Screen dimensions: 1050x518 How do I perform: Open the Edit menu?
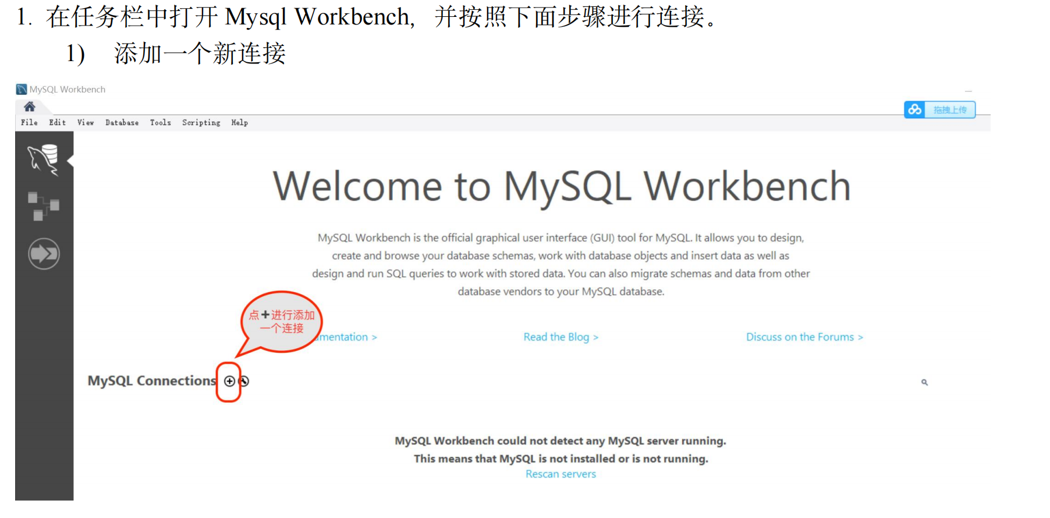[x=57, y=122]
